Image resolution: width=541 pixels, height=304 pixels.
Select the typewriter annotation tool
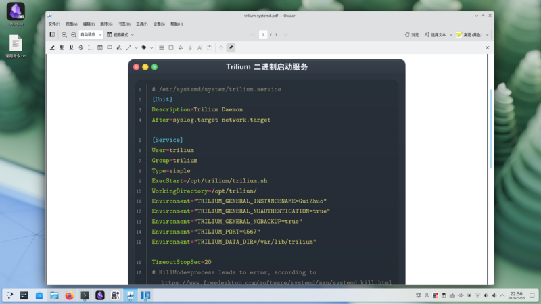click(x=91, y=48)
